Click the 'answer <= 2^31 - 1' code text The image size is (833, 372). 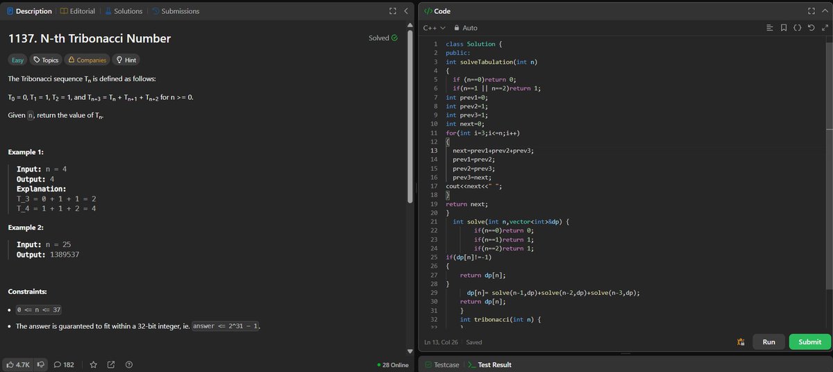coord(225,326)
